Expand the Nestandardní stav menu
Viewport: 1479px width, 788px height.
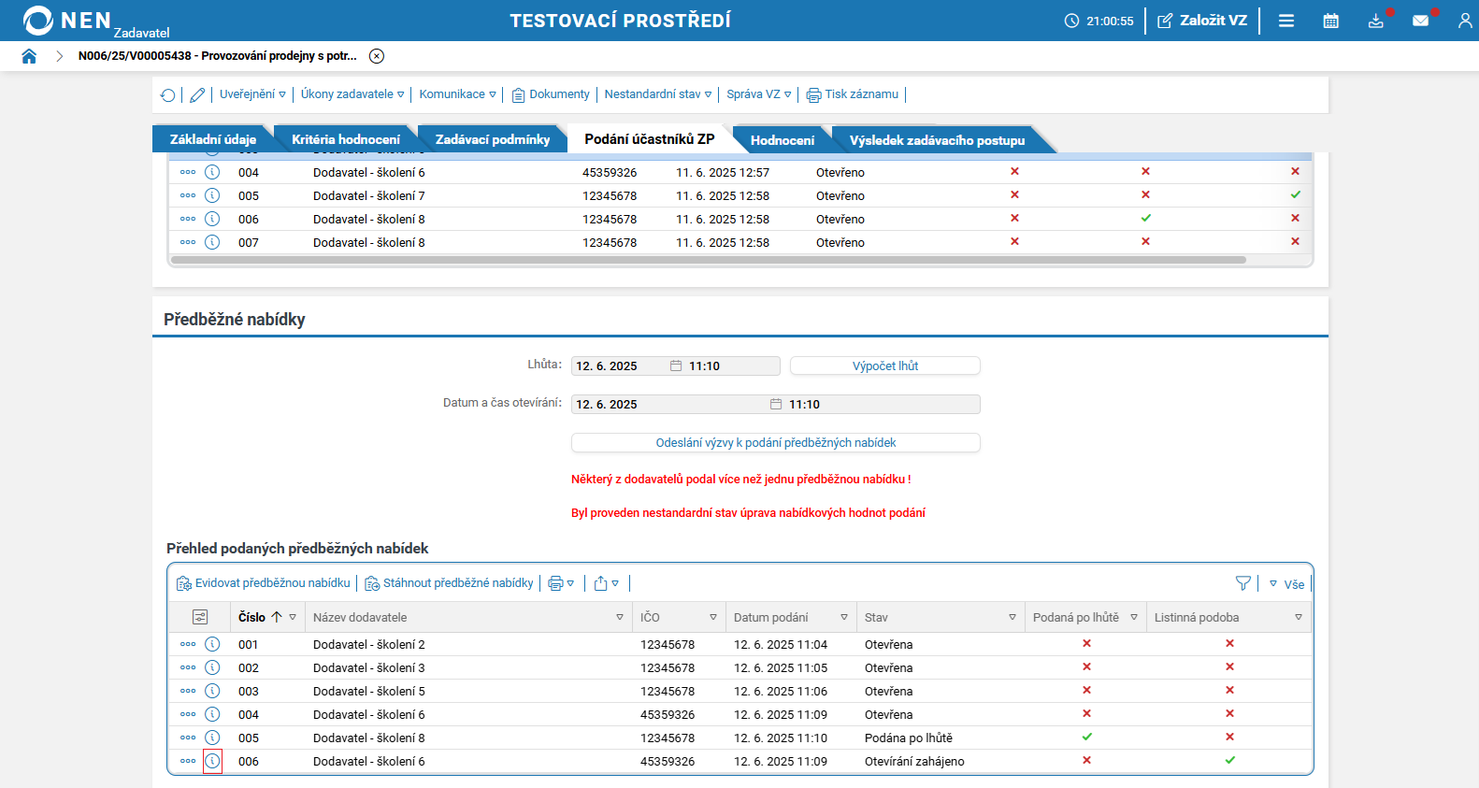(657, 94)
